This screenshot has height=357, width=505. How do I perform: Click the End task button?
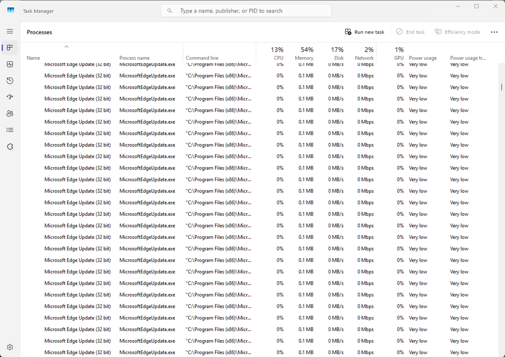pos(410,32)
